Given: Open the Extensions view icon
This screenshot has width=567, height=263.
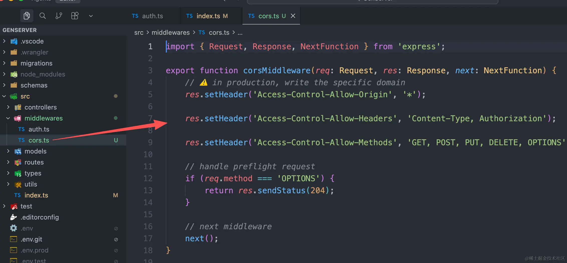Looking at the screenshot, I should 75,16.
